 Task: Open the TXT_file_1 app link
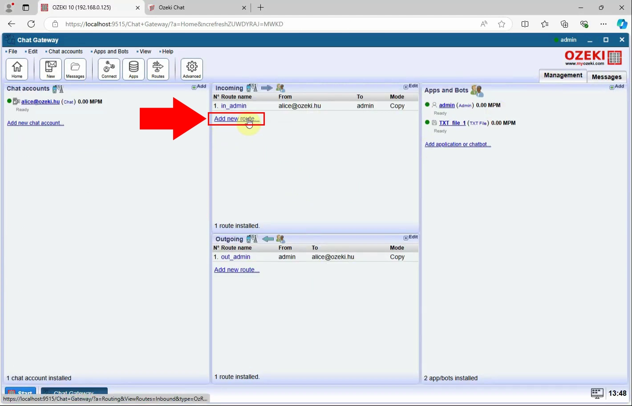click(x=452, y=123)
